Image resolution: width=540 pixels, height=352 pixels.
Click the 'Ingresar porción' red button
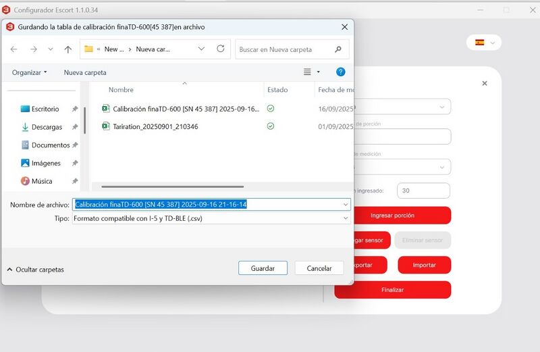click(x=402, y=216)
